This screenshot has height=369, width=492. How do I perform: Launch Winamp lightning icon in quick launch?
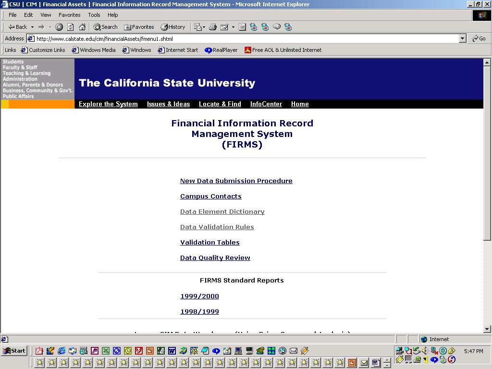click(x=304, y=351)
